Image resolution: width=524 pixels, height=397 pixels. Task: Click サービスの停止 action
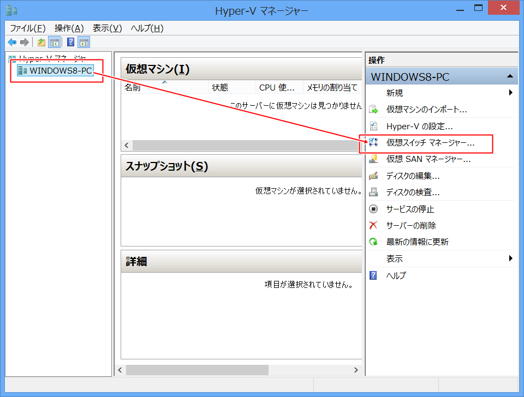410,209
